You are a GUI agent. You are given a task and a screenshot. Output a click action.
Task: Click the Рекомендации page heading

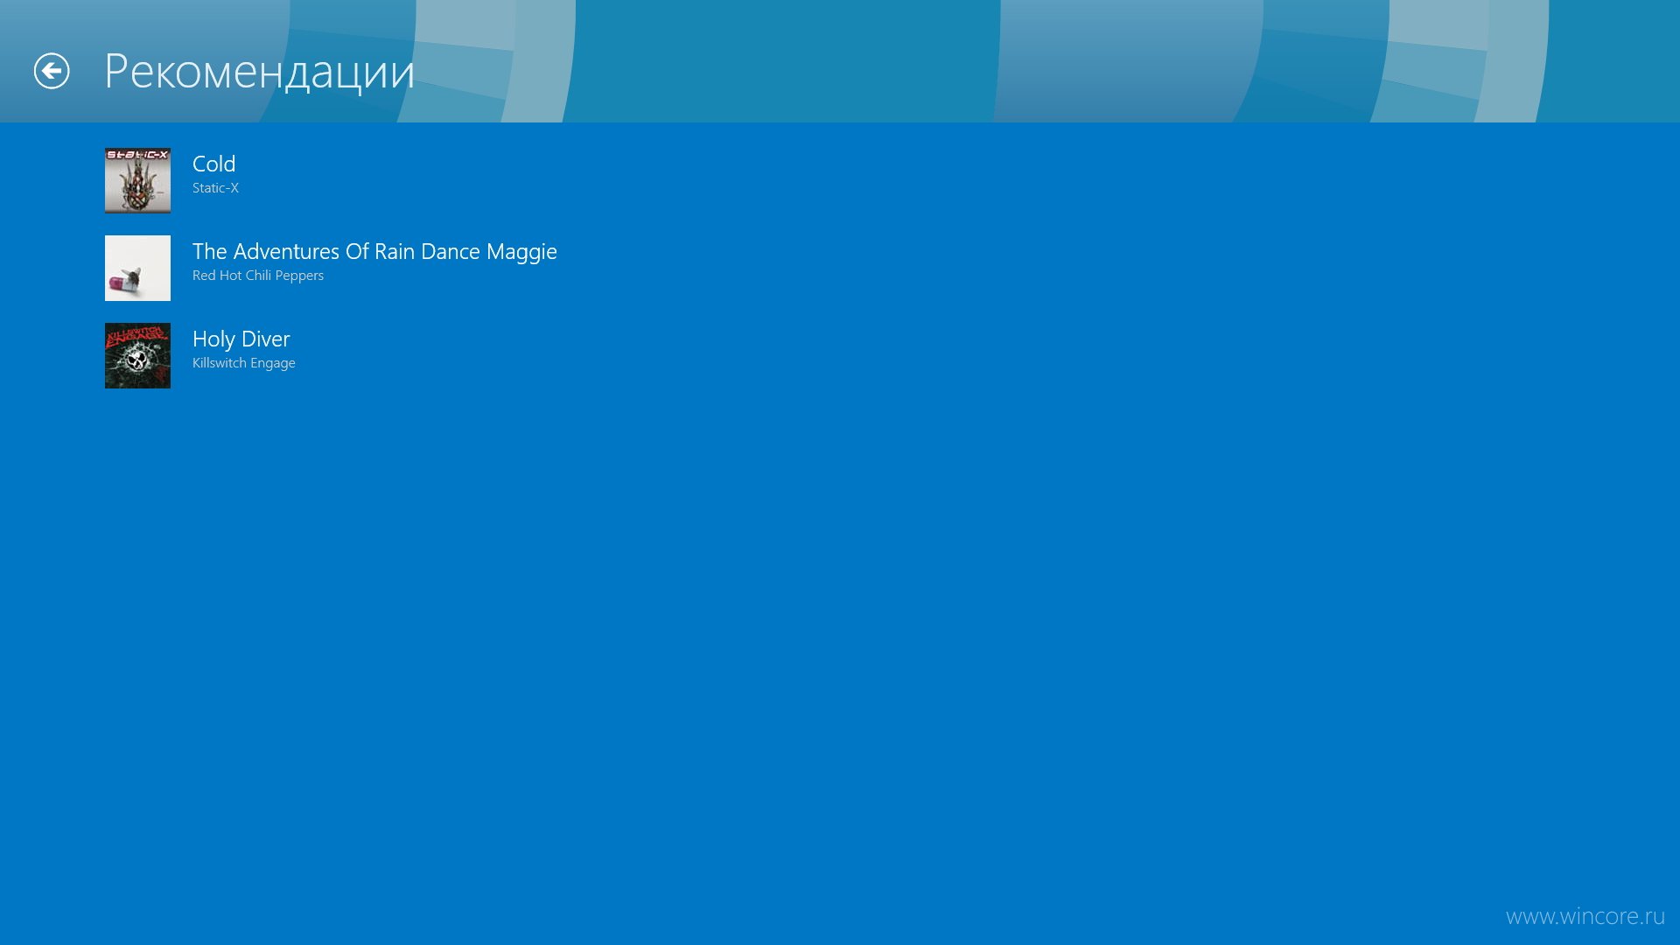(259, 72)
